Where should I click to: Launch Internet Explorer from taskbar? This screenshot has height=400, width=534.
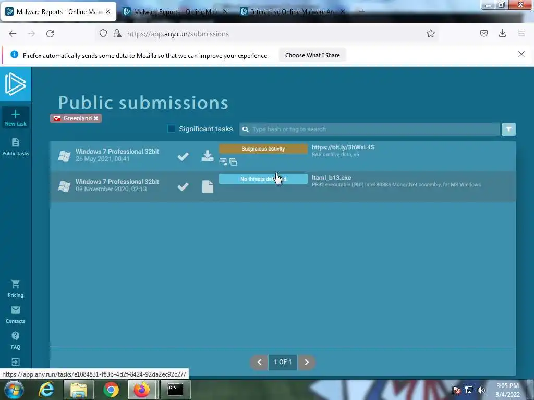(46, 390)
